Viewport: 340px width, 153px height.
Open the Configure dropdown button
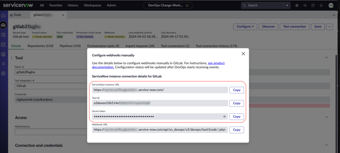[245, 27]
